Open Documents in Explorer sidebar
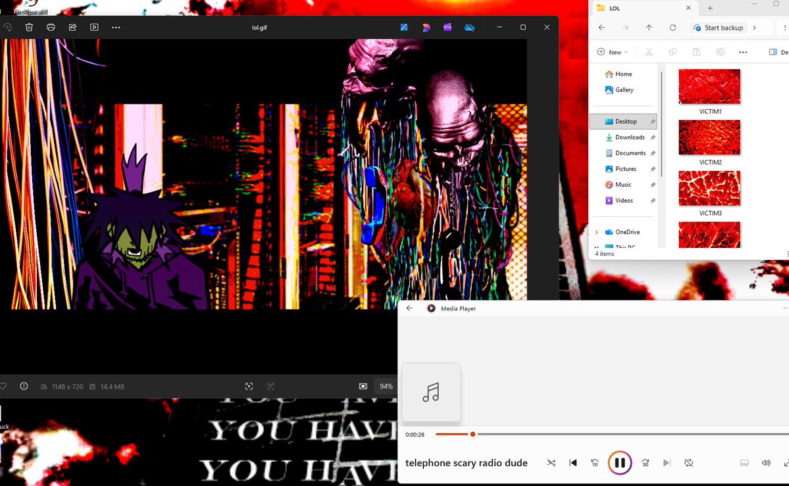The image size is (789, 486). (623, 153)
